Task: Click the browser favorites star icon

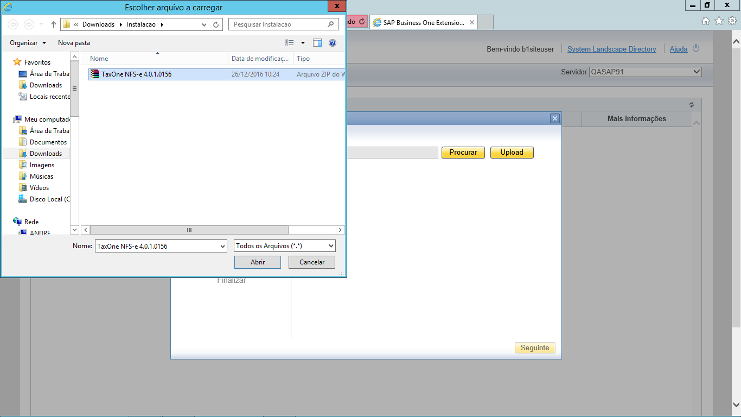Action: pos(719,21)
